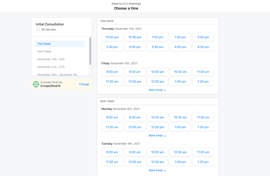Click the globe timezone icon
The width and height of the screenshot is (270, 176).
click(36, 84)
